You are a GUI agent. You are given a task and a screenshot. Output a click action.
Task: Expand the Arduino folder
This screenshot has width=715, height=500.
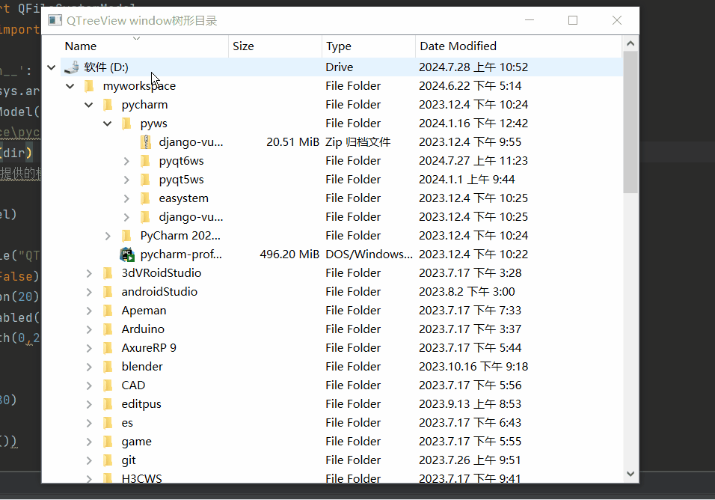point(89,329)
